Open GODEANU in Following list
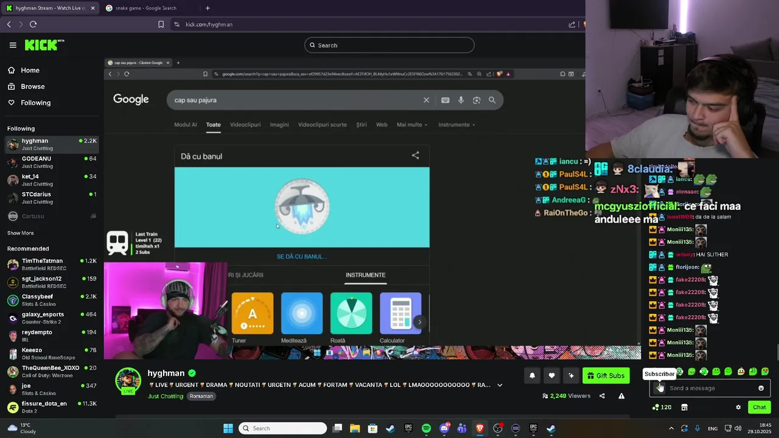 52,162
